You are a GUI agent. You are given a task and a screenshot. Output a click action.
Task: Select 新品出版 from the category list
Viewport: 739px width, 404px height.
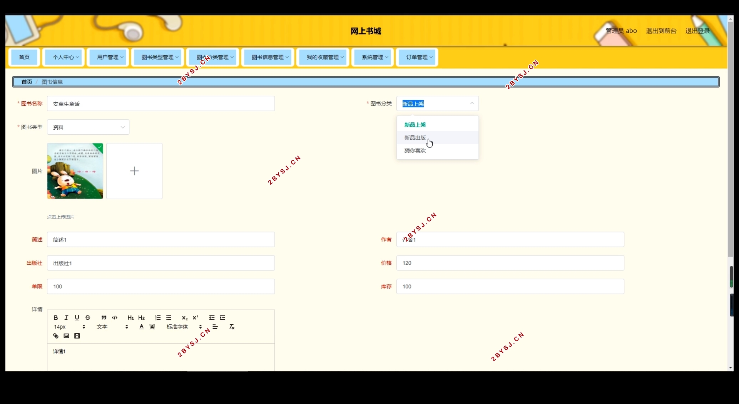[x=415, y=138]
